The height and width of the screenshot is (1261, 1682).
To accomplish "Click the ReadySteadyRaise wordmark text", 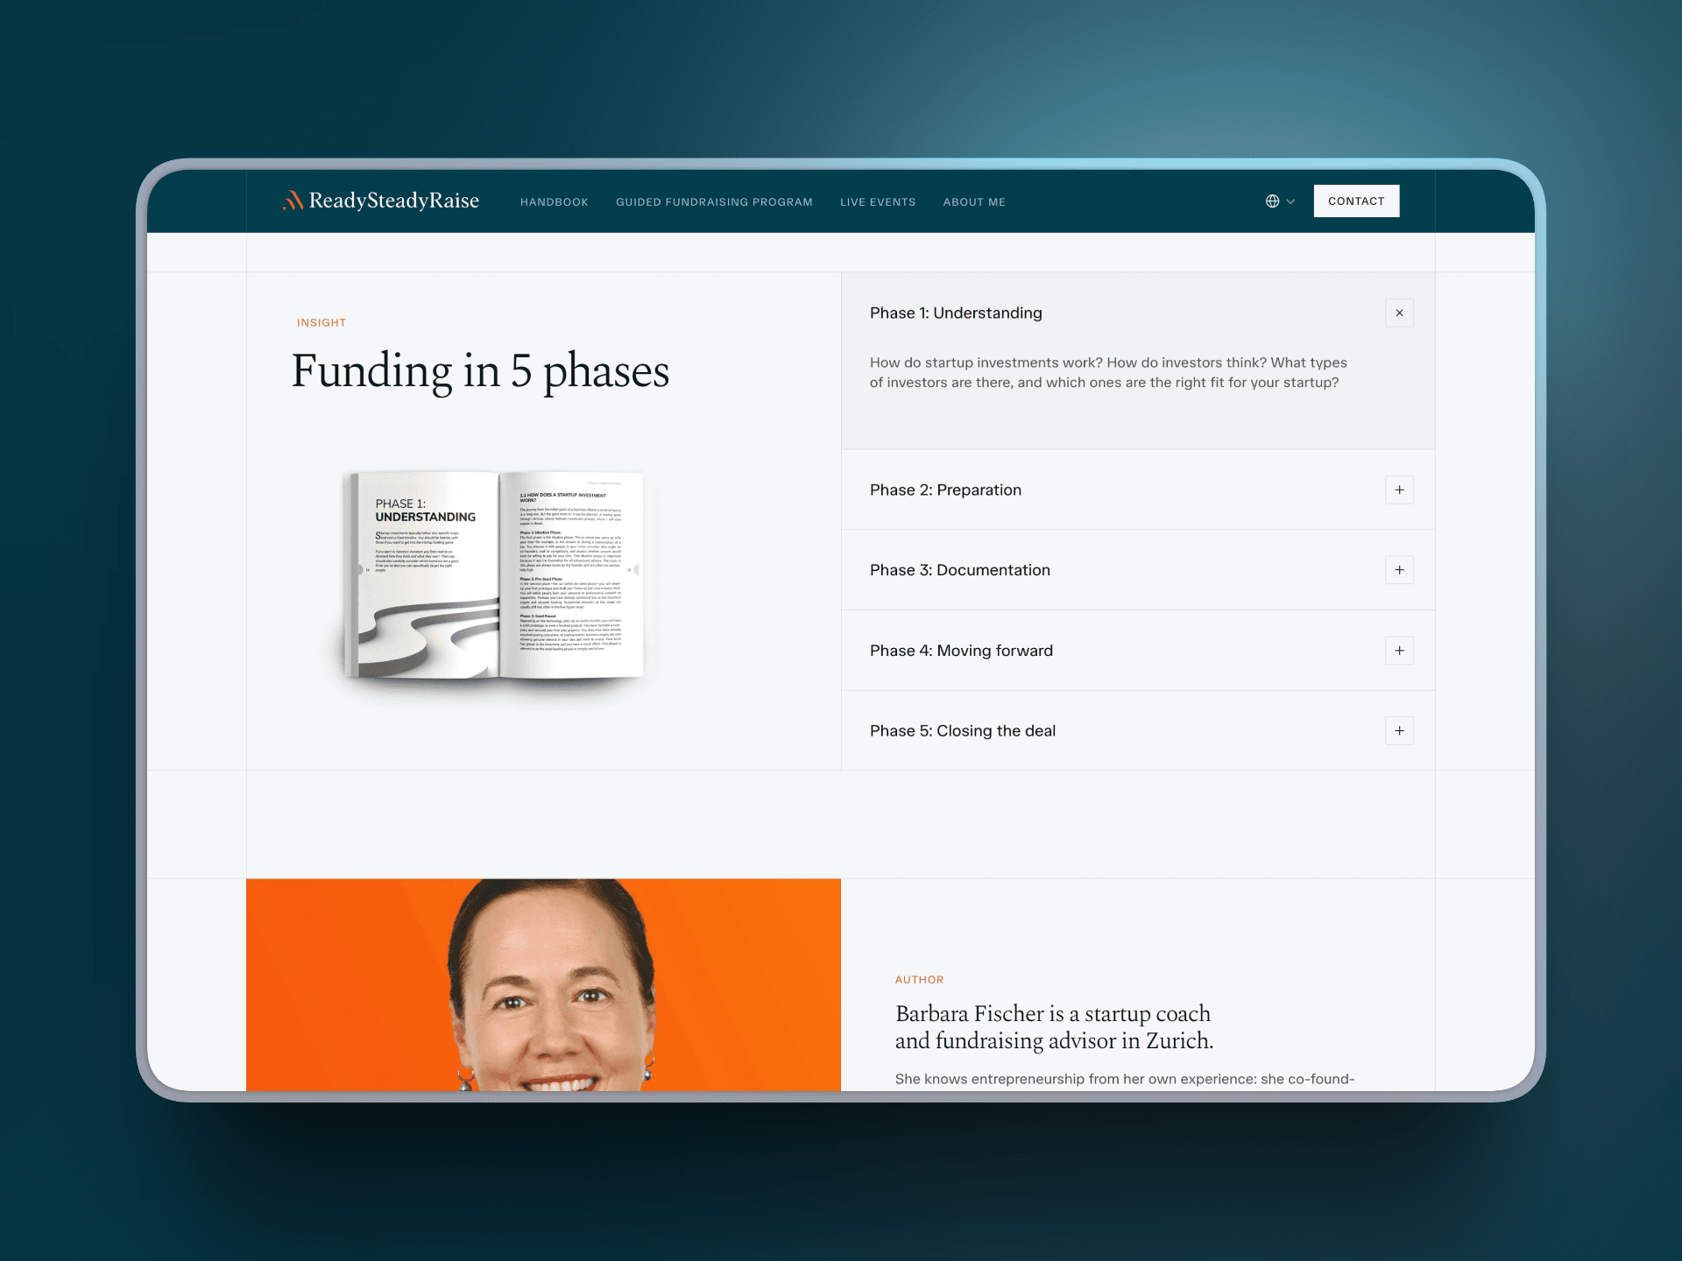I will 394,201.
